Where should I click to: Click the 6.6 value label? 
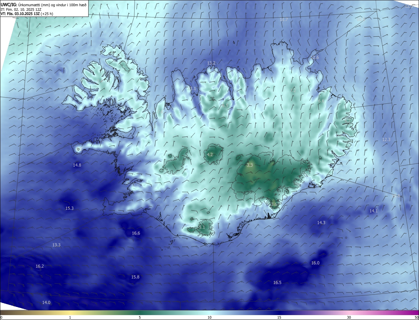tap(321, 101)
